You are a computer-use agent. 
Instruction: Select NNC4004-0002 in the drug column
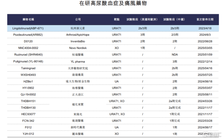tap(28, 48)
